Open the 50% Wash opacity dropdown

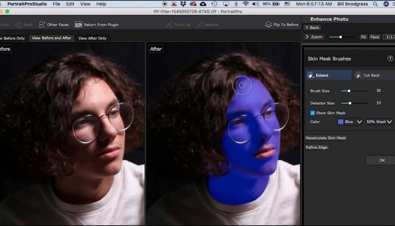(379, 122)
